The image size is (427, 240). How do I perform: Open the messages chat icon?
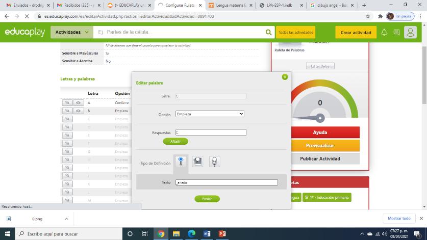click(396, 33)
